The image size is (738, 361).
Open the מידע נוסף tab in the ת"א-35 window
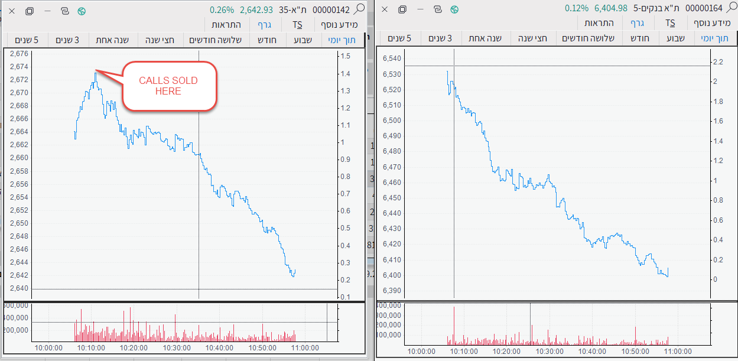tap(339, 25)
